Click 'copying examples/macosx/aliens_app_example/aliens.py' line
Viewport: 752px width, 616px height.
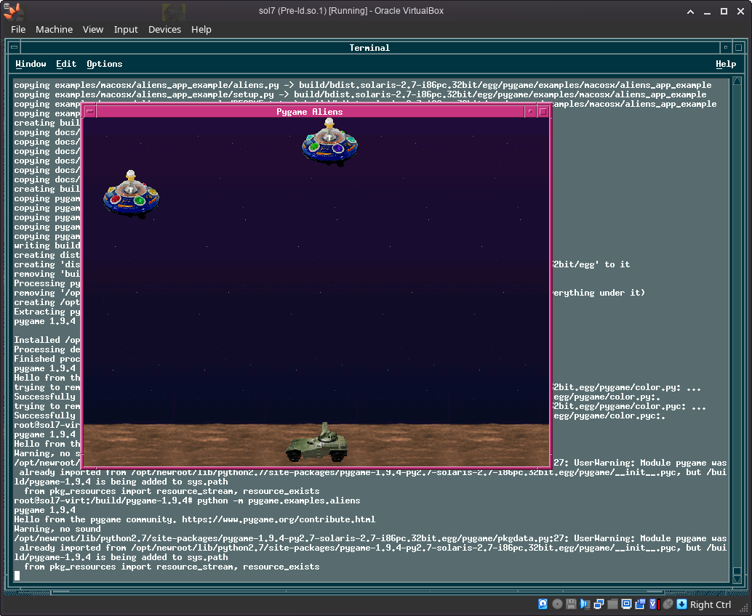(363, 85)
